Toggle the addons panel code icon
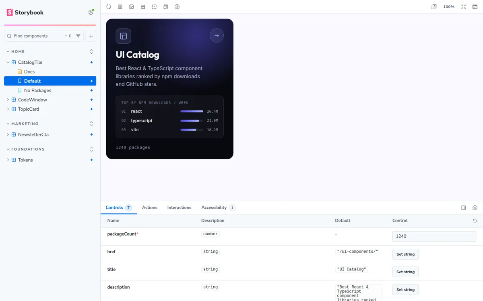The width and height of the screenshot is (483, 301). 475,7
